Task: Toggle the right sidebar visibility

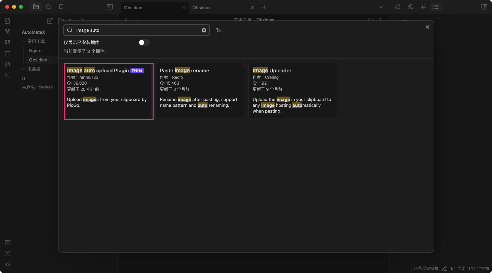Action: pyautogui.click(x=484, y=7)
